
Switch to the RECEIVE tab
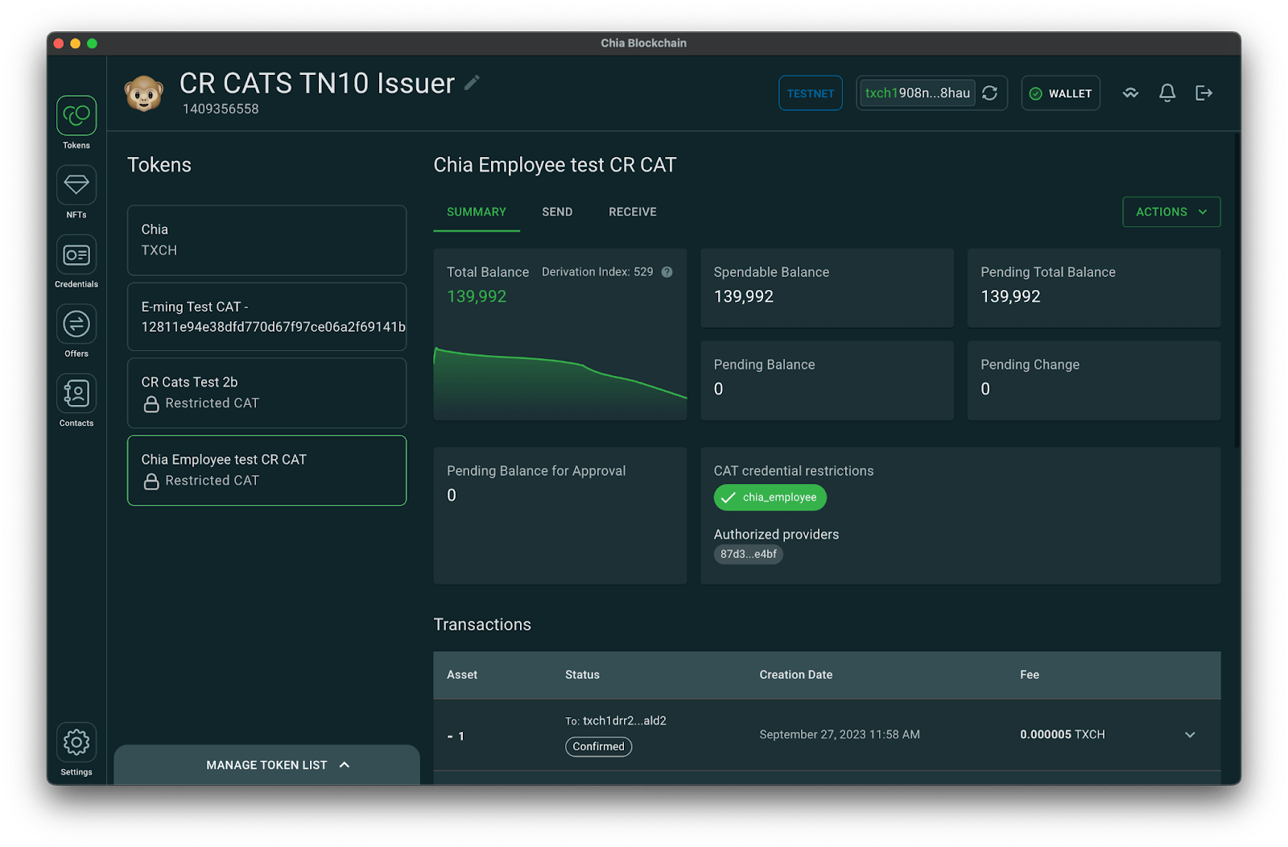[632, 212]
